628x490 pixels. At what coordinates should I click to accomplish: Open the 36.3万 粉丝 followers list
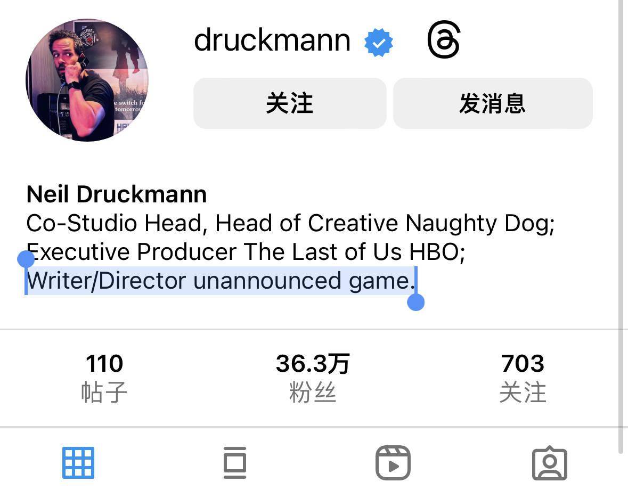[x=313, y=378]
